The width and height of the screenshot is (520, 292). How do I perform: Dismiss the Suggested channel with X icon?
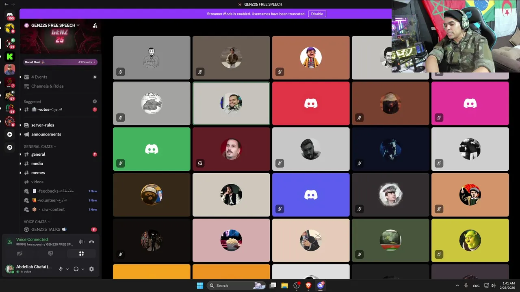[x=95, y=101]
